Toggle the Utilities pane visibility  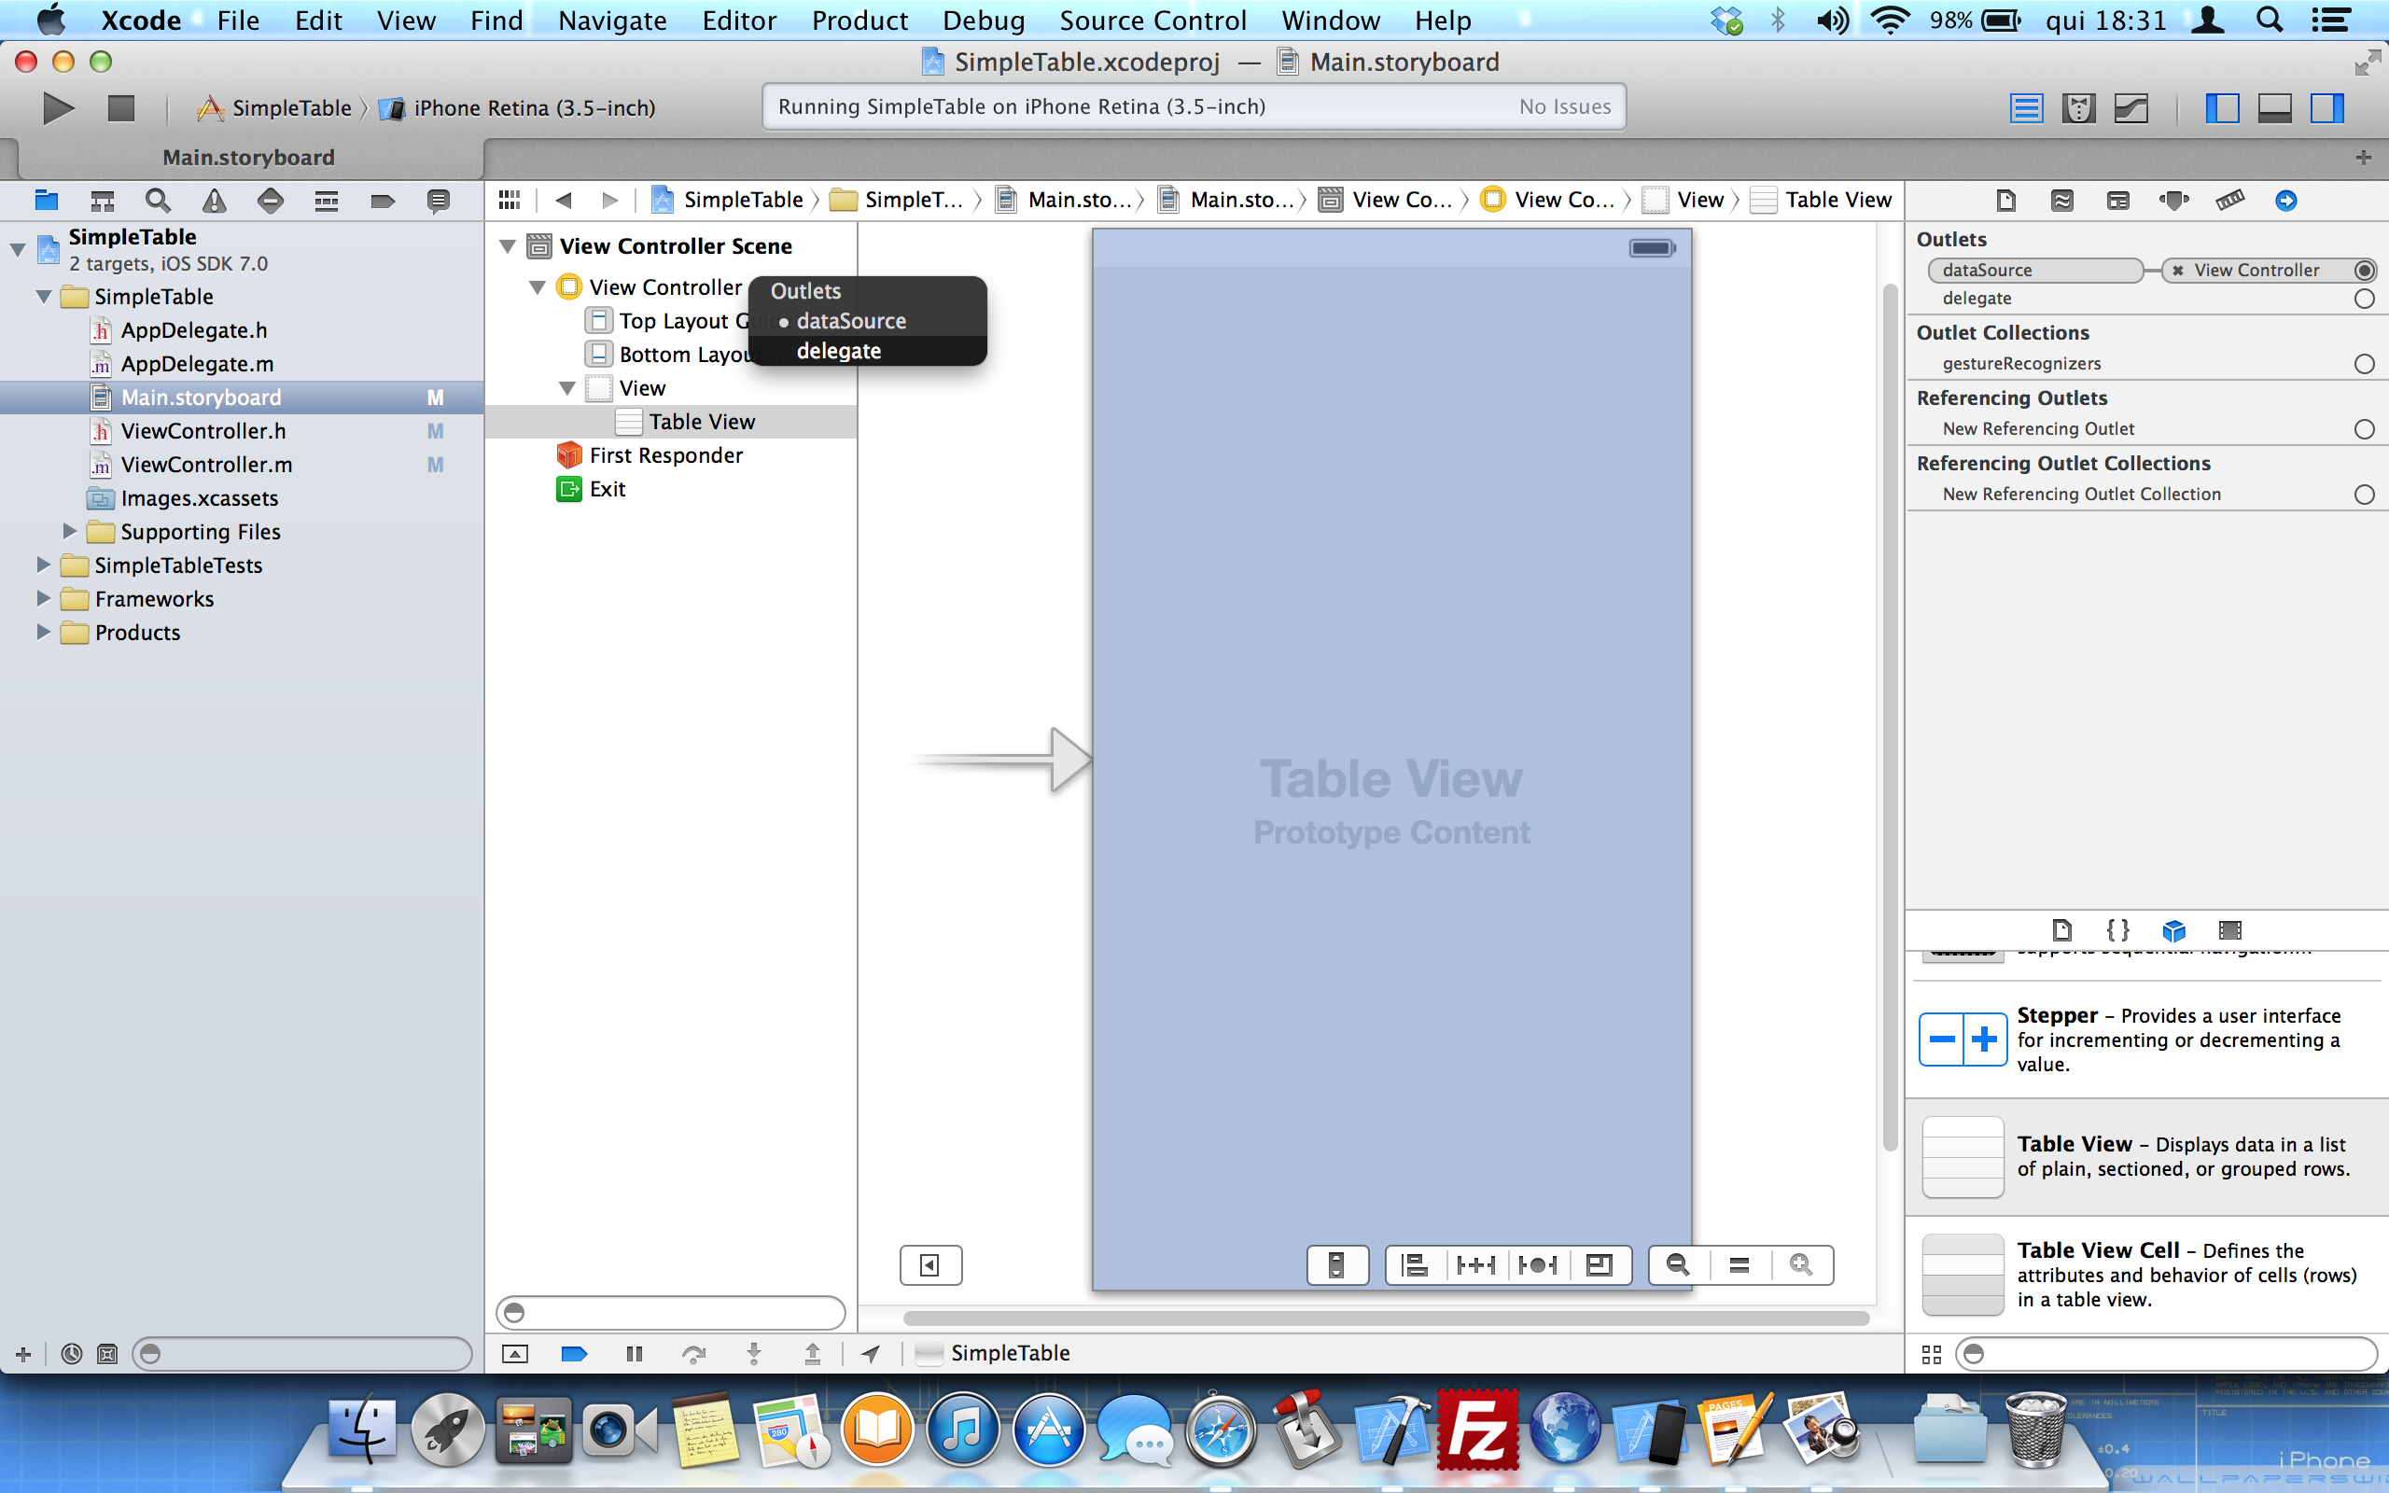[2326, 107]
